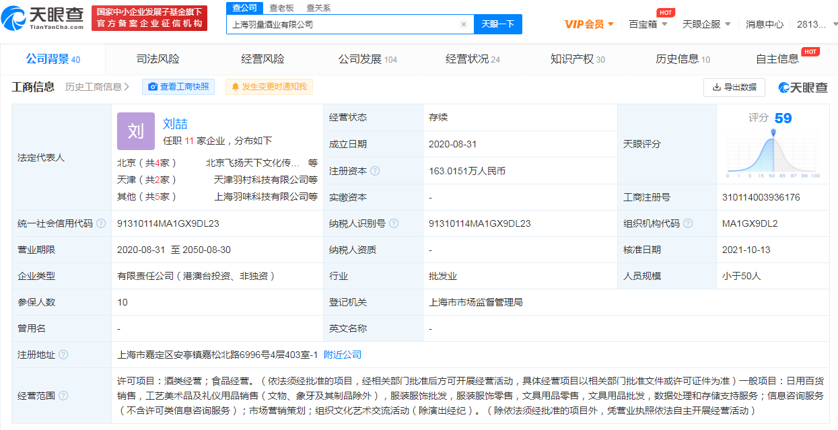Click registration number 310114003936176
This screenshot has width=838, height=430.
[761, 197]
